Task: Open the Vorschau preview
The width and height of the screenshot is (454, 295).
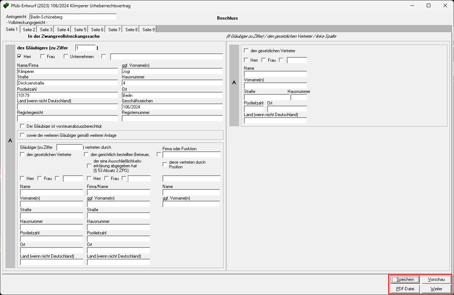Action: (x=436, y=279)
